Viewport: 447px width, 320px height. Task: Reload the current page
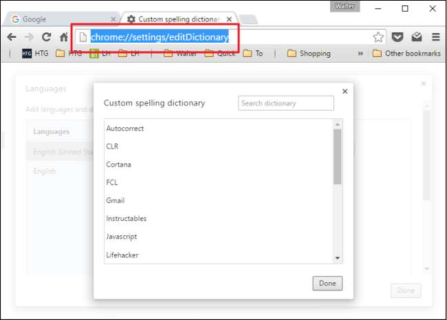[x=46, y=37]
